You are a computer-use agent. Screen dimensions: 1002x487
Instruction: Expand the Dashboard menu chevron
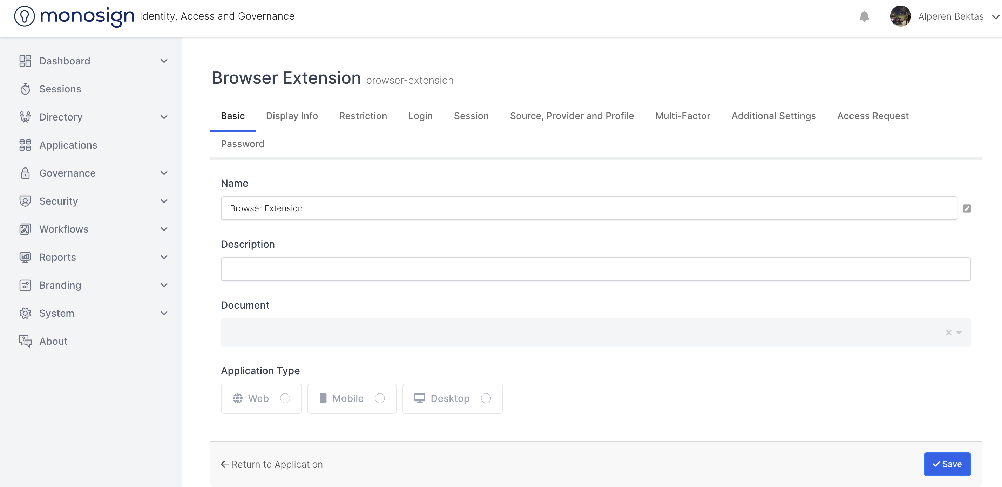pos(164,61)
